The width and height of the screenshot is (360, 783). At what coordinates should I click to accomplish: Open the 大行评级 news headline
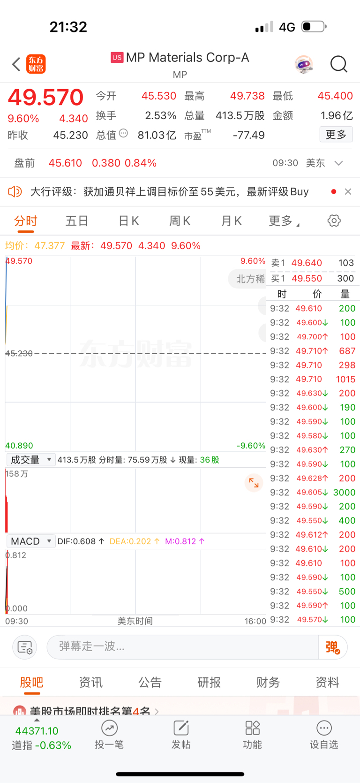169,191
